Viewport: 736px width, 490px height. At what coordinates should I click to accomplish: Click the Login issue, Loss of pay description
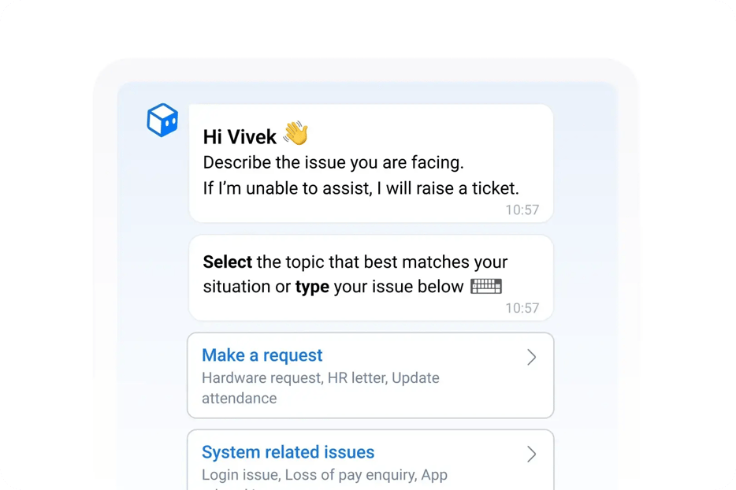tap(325, 475)
